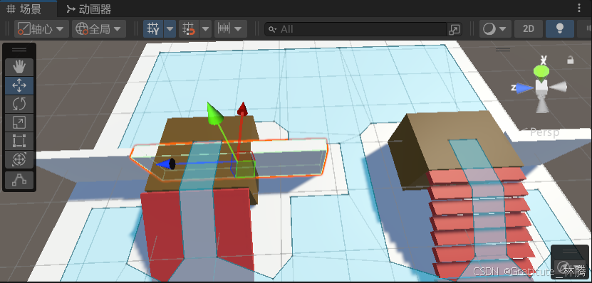The width and height of the screenshot is (592, 283).
Task: Toggle scene lighting bulb
Action: coord(560,29)
